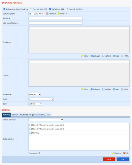Click inside the Titulek input field
132x165 pixels.
pos(55,19)
